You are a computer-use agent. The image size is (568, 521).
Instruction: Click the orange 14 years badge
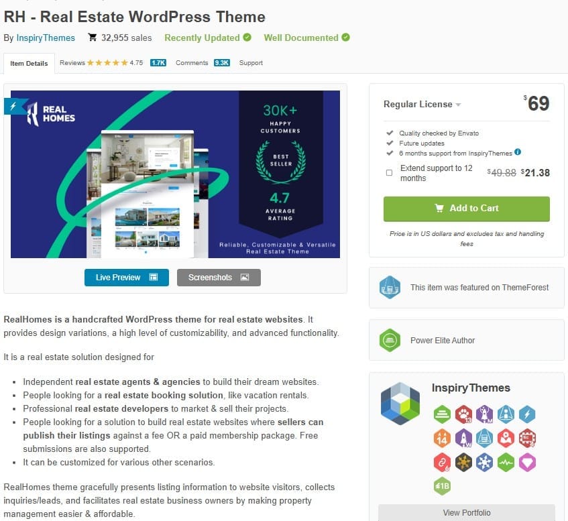click(442, 438)
